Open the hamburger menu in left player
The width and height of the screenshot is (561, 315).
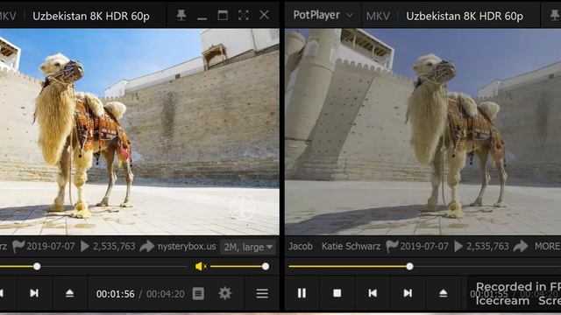click(262, 294)
